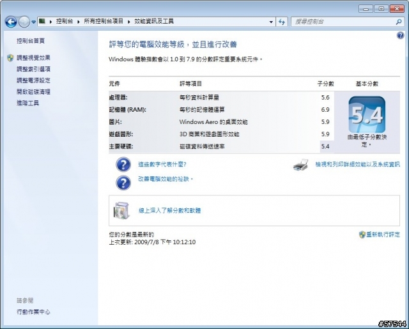Click the control panel icon in the address bar
The image size is (409, 329).
[x=42, y=21]
